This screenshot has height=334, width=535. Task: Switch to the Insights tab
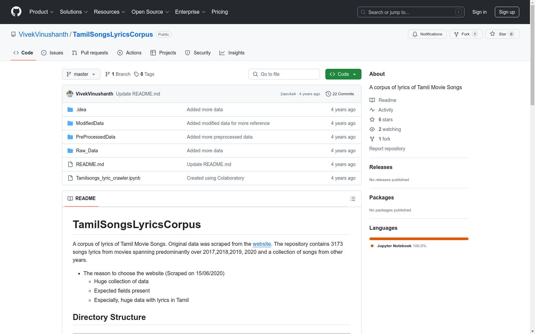click(232, 53)
